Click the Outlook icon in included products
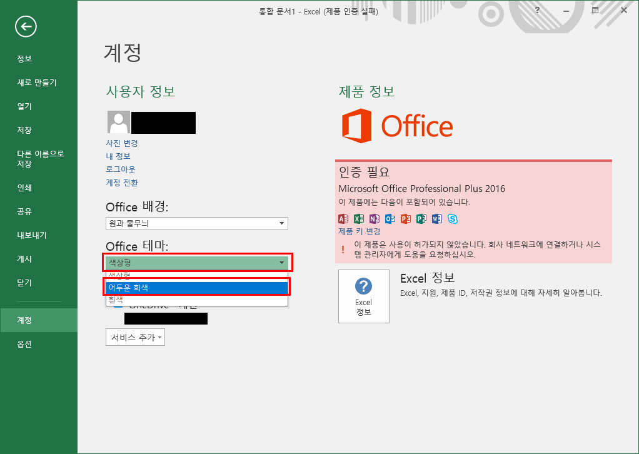The image size is (639, 454). click(390, 219)
